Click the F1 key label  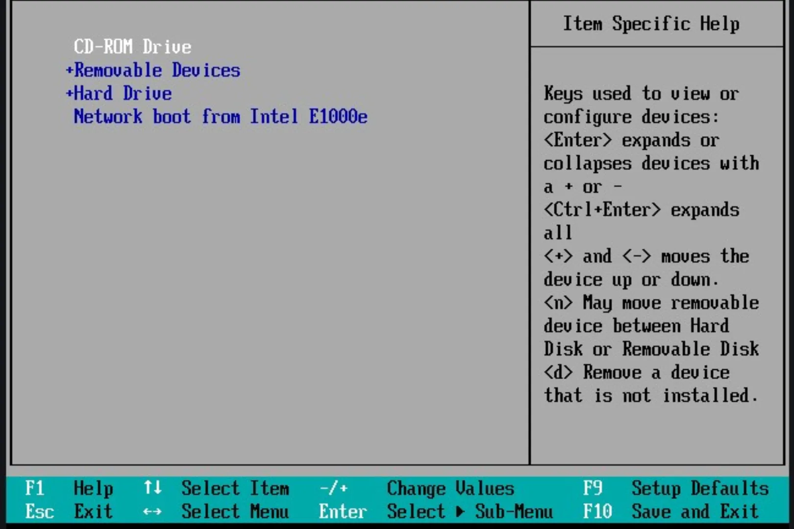[34, 488]
